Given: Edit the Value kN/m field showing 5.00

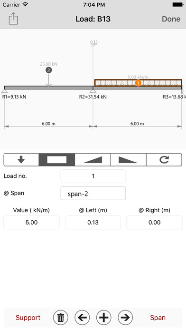Looking at the screenshot, I should (31, 222).
